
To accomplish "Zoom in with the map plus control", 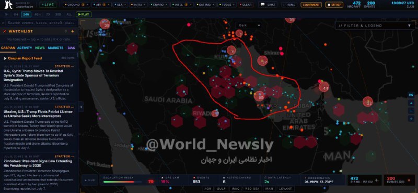I will pyautogui.click(x=411, y=102).
